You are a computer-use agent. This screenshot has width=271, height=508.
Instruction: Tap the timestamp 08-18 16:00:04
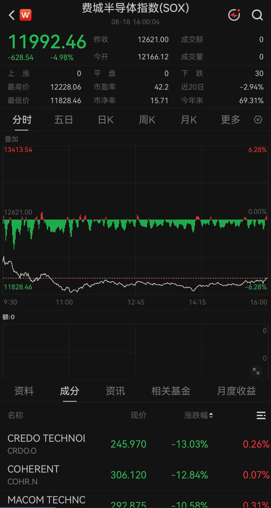(135, 22)
